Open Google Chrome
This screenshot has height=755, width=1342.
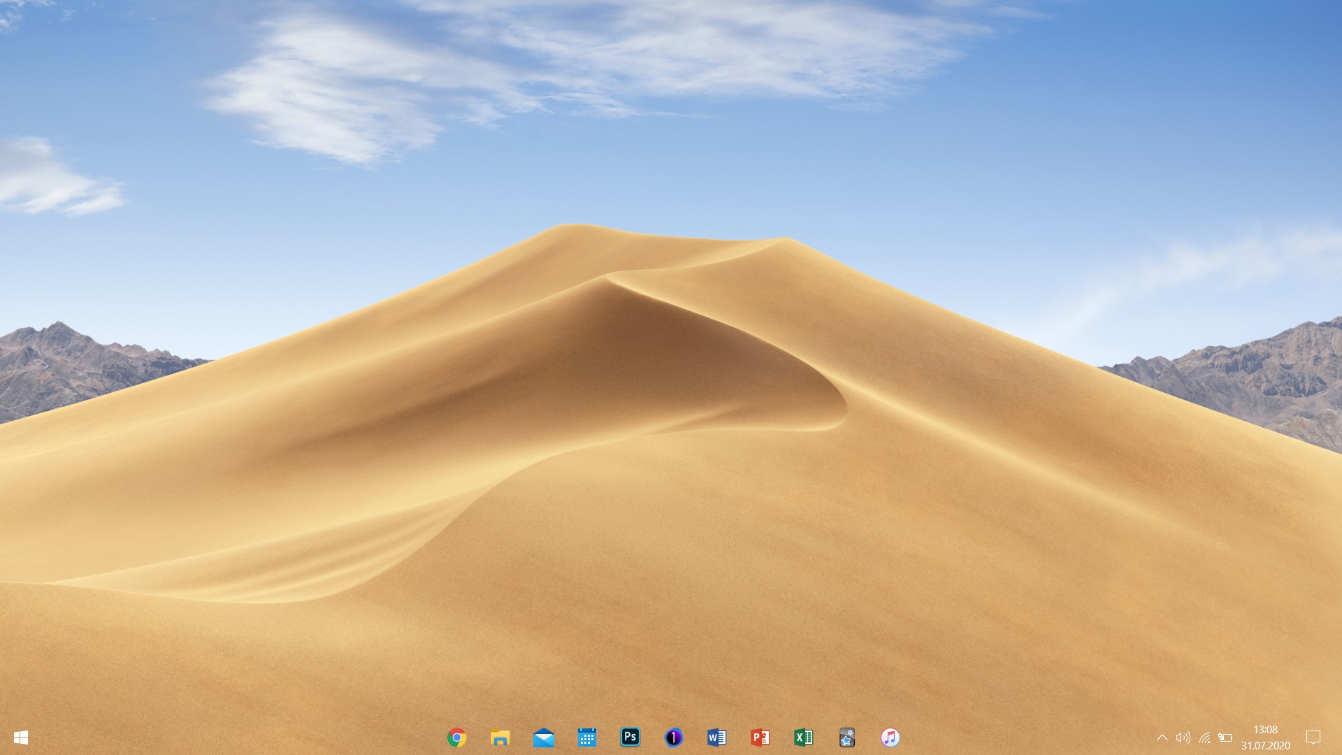(456, 738)
